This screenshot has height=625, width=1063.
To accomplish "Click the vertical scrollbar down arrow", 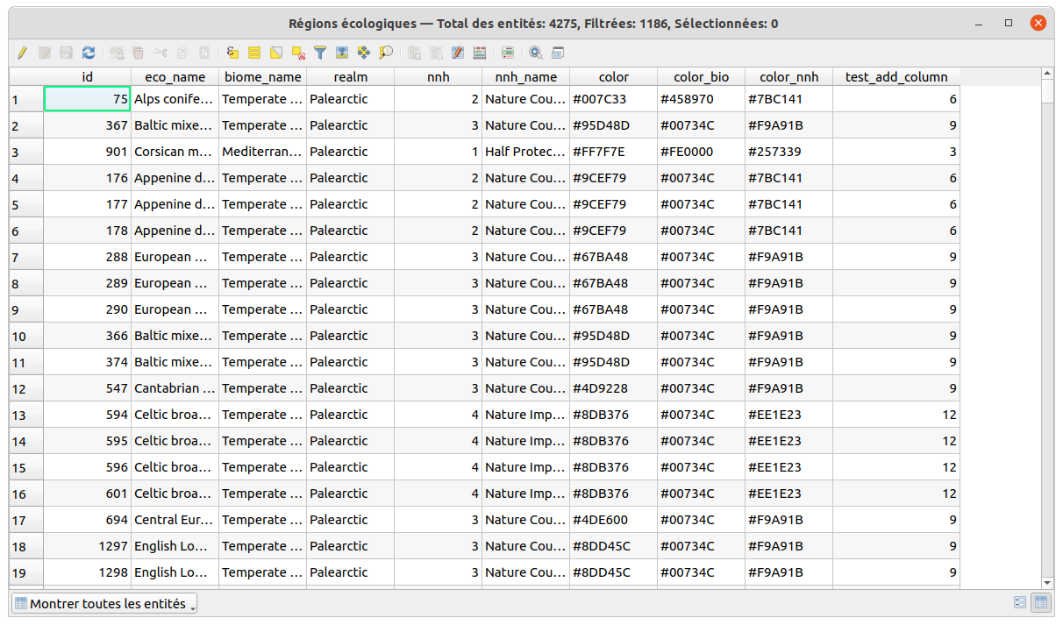I will [1046, 582].
